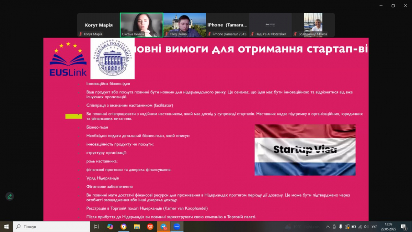Screen dimensions: 412x232
Task: Open Task View from the taskbar
Action: coord(96,227)
